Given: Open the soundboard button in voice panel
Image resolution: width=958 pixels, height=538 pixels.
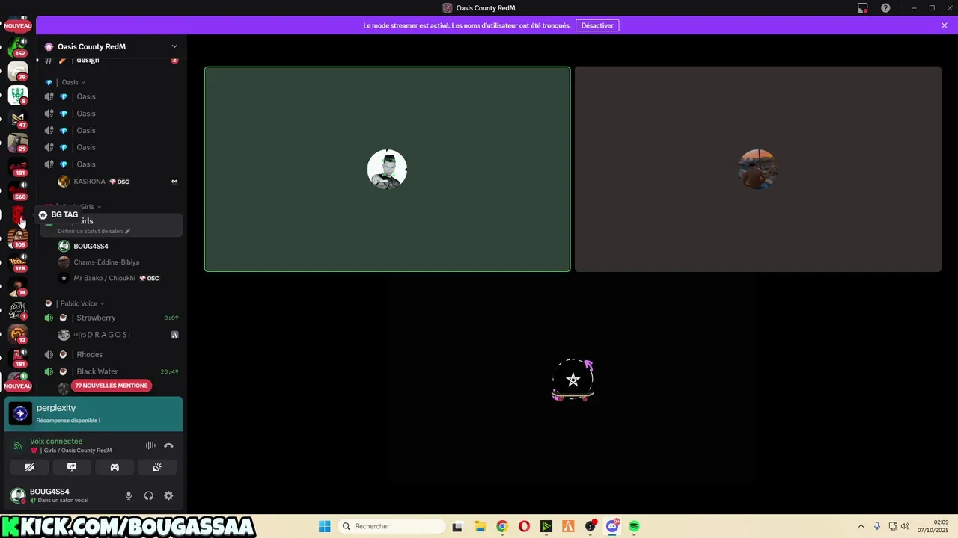Looking at the screenshot, I should point(157,467).
